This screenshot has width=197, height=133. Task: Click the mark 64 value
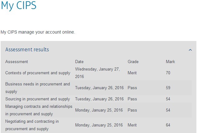click(x=168, y=125)
